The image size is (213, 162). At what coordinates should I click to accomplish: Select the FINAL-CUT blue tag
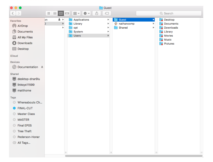[25, 108]
